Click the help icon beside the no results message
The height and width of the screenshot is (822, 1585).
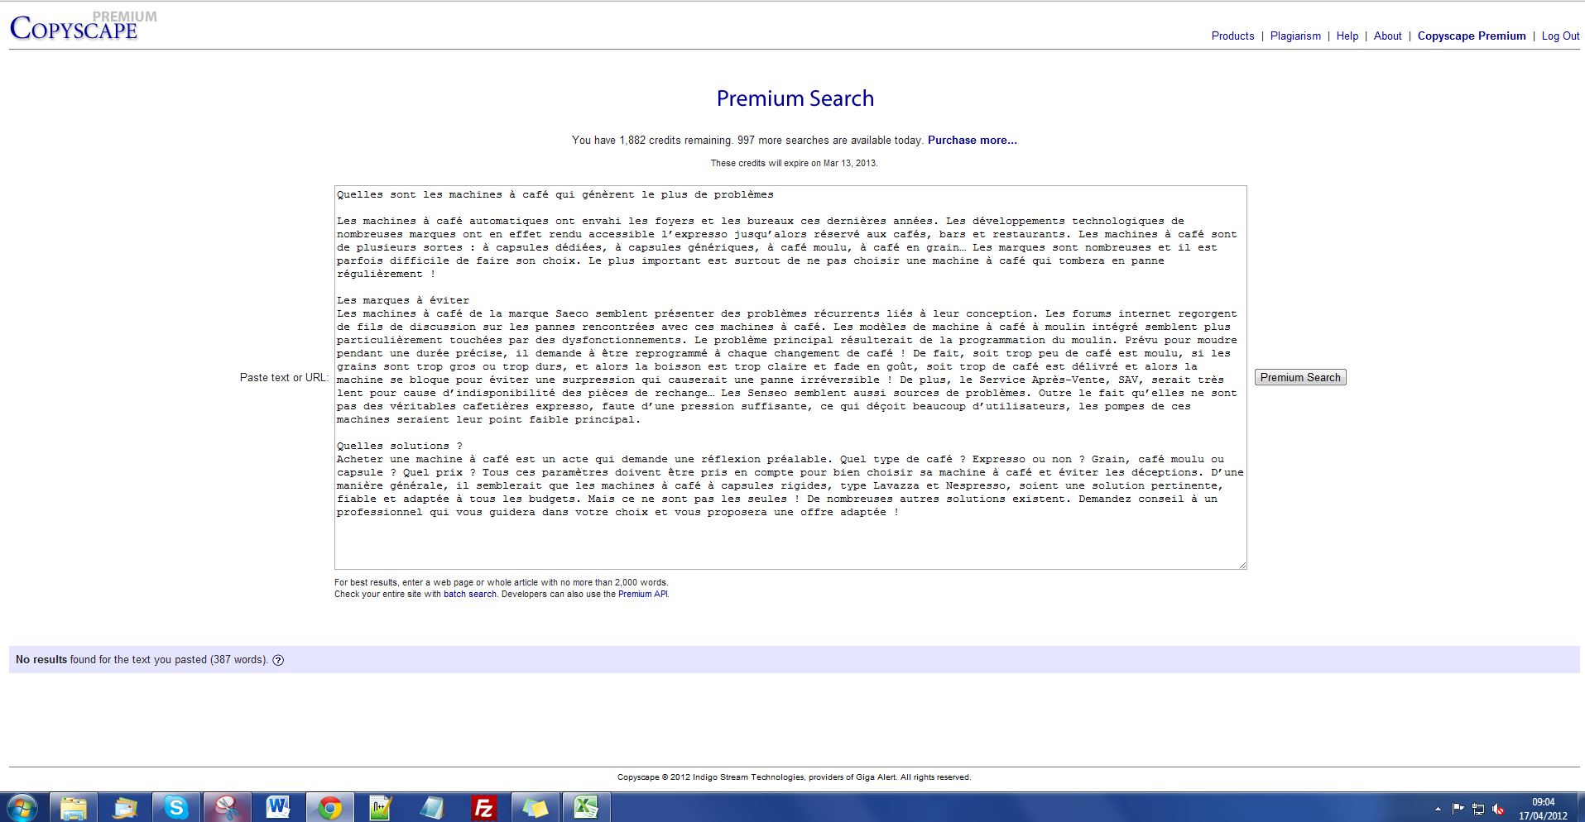point(278,660)
